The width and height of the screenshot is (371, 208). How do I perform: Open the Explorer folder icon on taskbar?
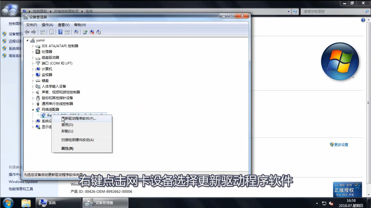point(26,203)
